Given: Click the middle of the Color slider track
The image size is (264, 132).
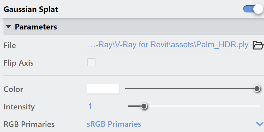Looking at the screenshot, I should coord(191,88).
